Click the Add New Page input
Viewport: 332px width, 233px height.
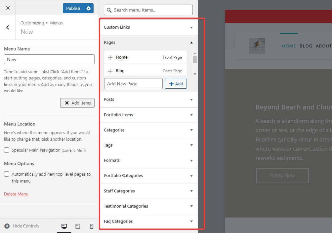point(133,84)
